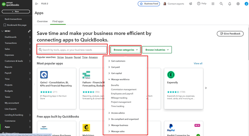The image size is (249, 136).
Task: Open Live Experts in sidebar
Action: point(10,109)
